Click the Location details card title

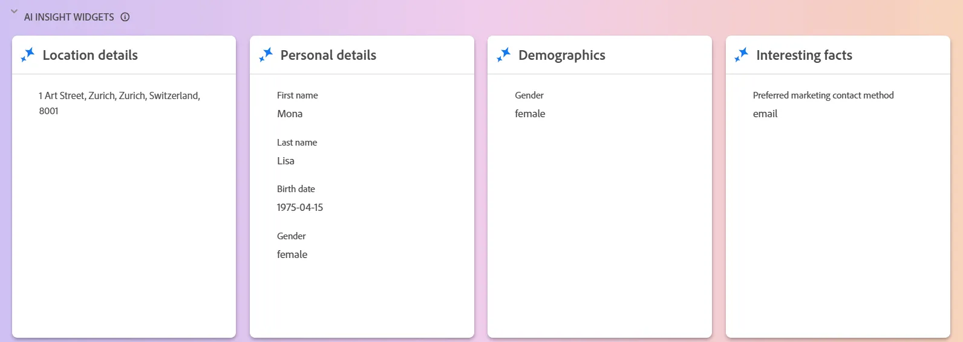point(90,55)
